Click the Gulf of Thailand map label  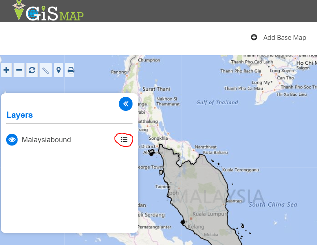coord(217,102)
